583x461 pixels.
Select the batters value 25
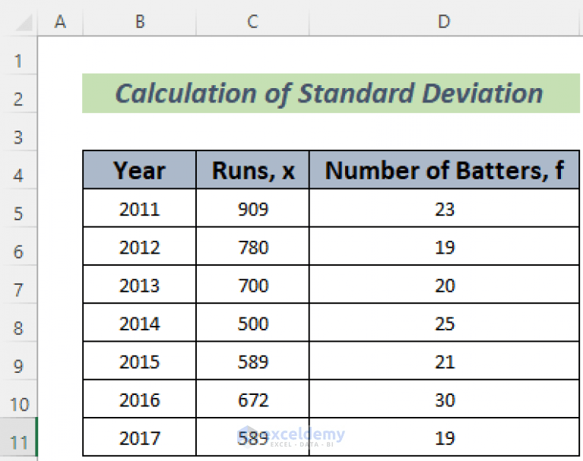click(x=445, y=324)
